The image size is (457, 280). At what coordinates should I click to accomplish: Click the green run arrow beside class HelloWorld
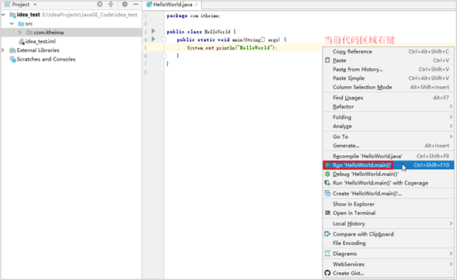point(153,31)
